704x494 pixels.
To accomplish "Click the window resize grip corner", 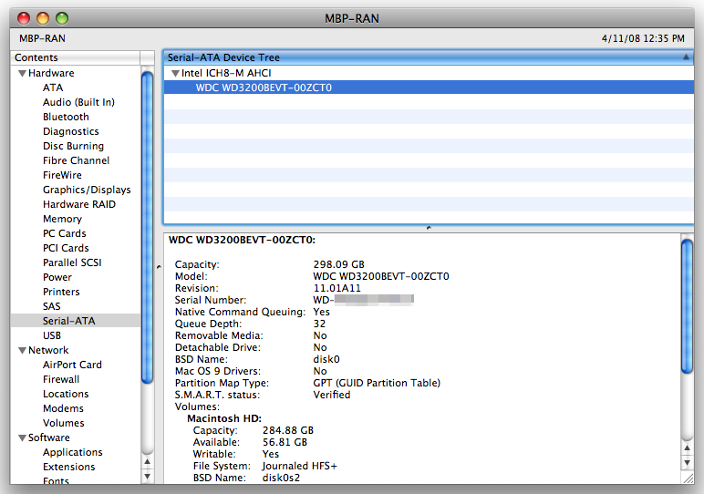I will [x=688, y=478].
